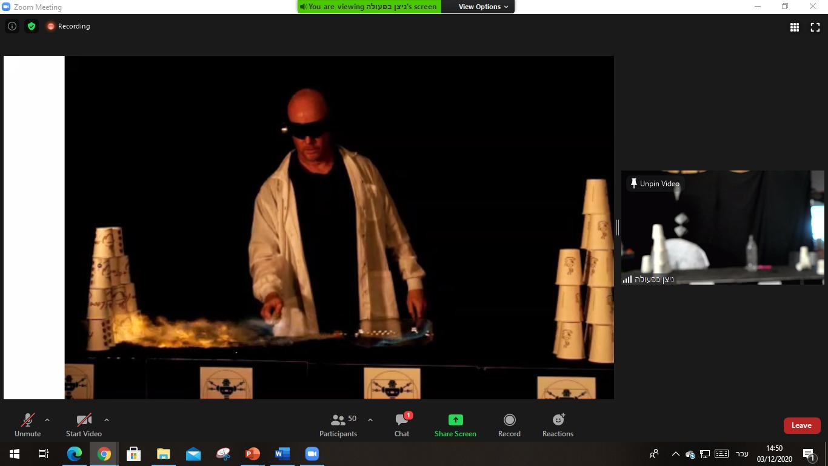Click the divider handle beside the shared screen
The width and height of the screenshot is (828, 466).
pyautogui.click(x=618, y=228)
